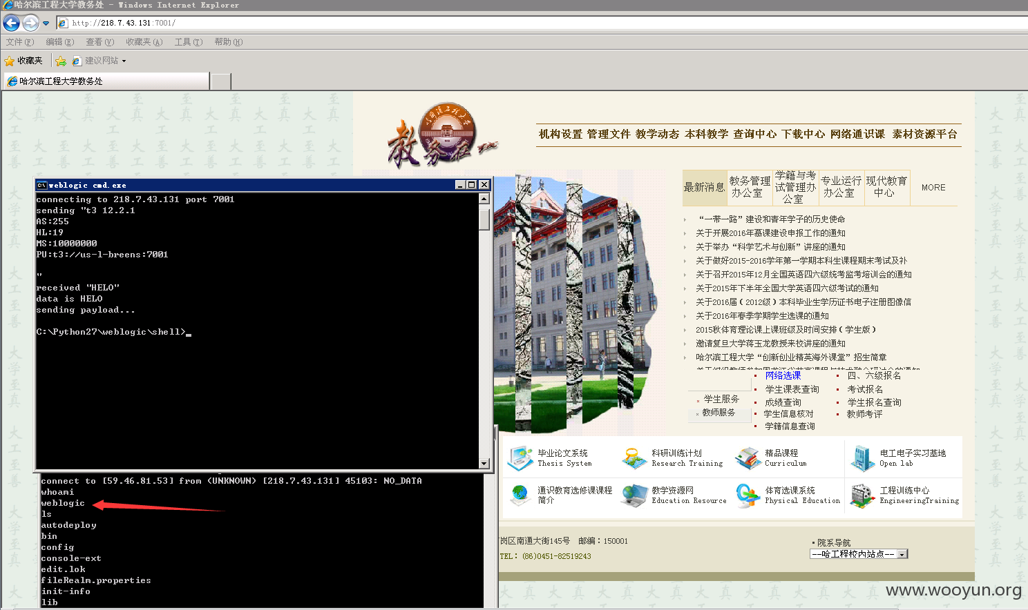Open 管理文件 navigation item
Viewport: 1028px width, 610px height.
coord(609,134)
